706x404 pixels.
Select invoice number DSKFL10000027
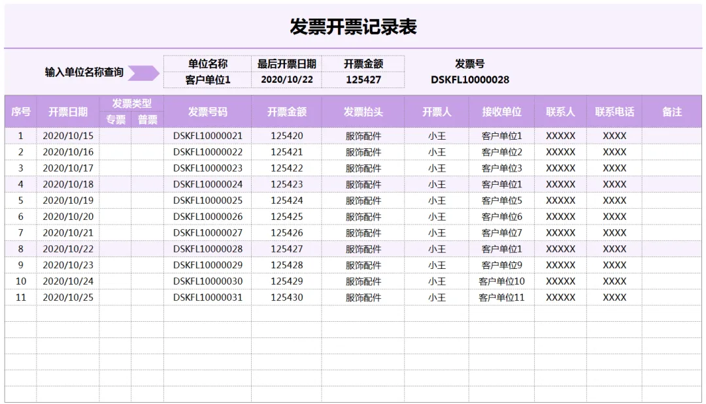click(x=208, y=233)
